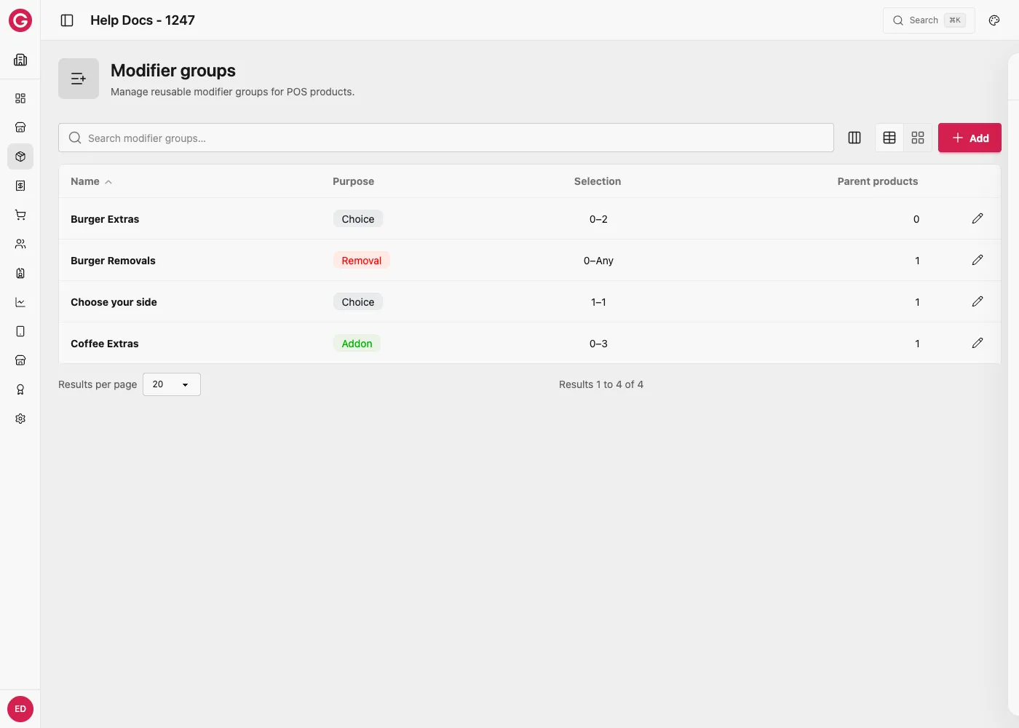Open the Burger Removals row name
Image resolution: width=1019 pixels, height=728 pixels.
[113, 261]
